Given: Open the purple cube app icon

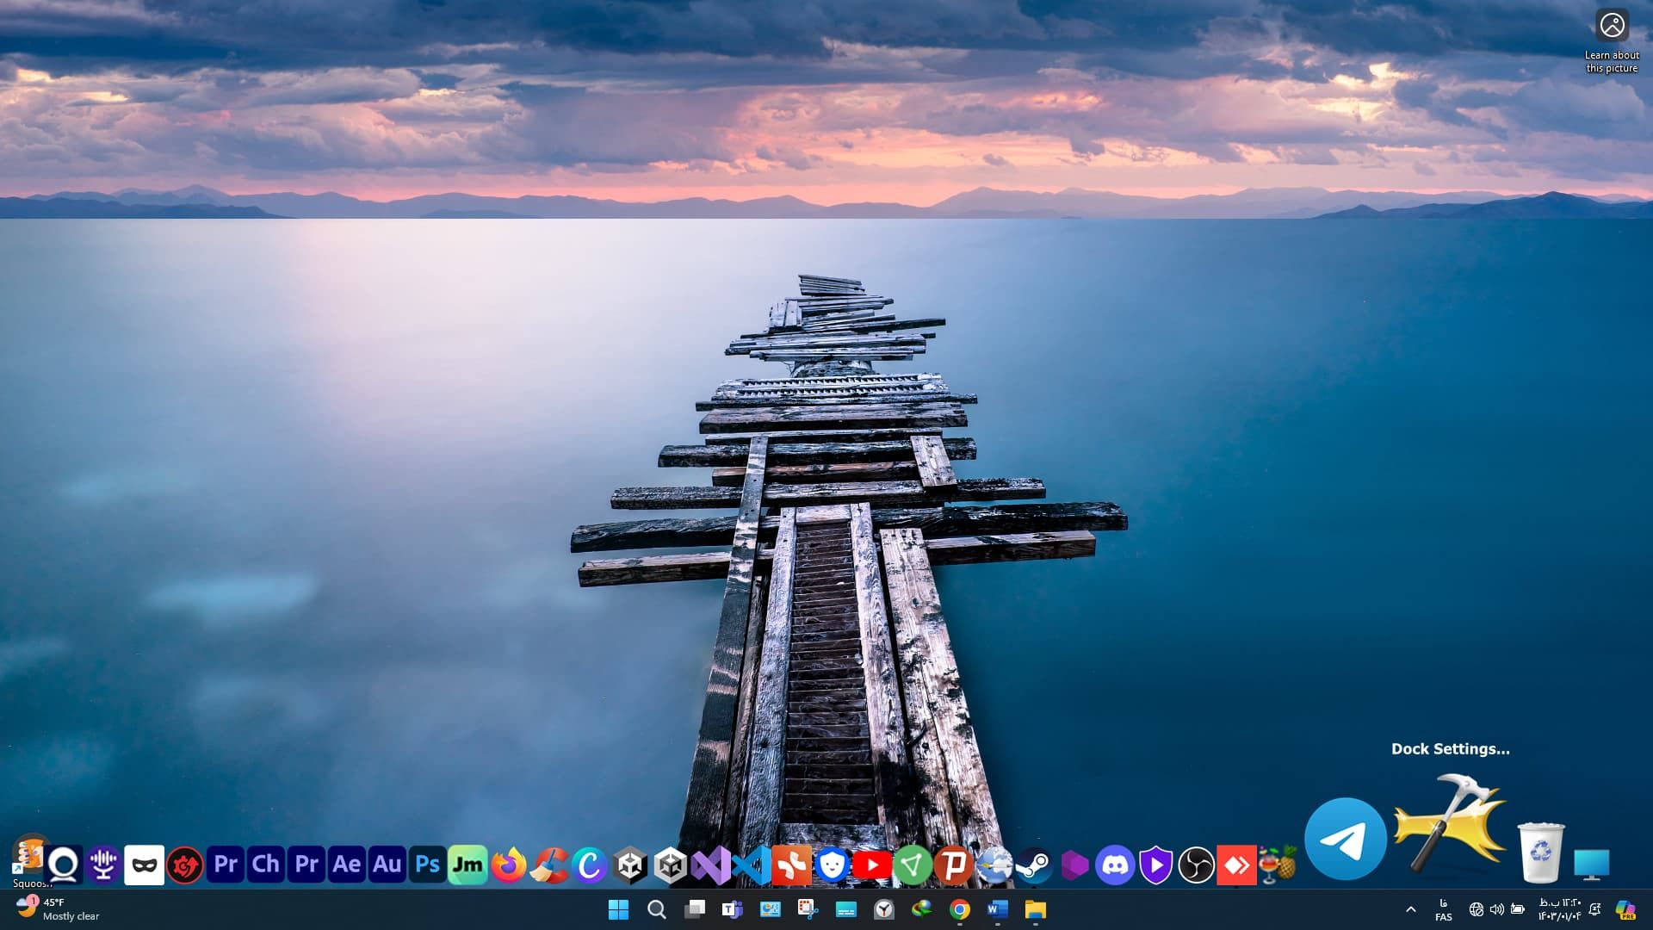Looking at the screenshot, I should pyautogui.click(x=1074, y=865).
